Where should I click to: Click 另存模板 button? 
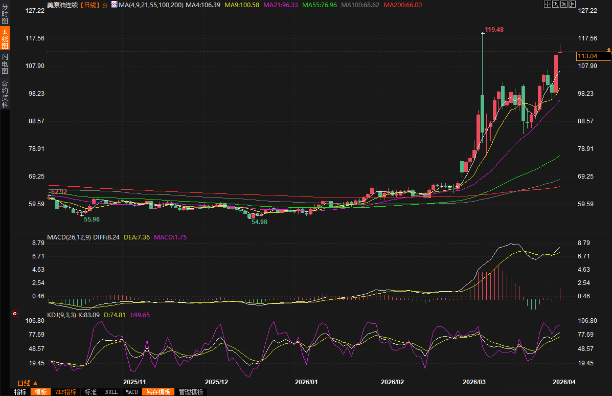pos(158,392)
